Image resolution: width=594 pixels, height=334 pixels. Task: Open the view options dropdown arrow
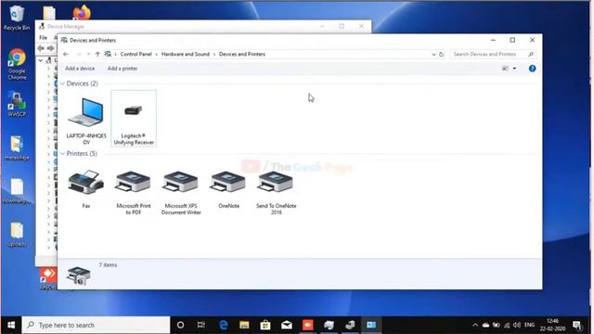coord(514,69)
